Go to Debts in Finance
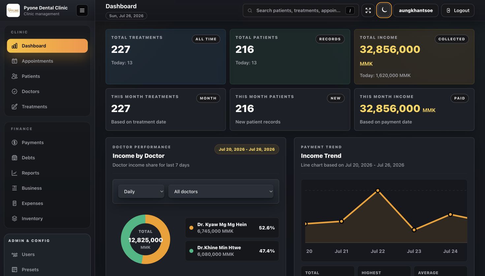 (x=47, y=158)
